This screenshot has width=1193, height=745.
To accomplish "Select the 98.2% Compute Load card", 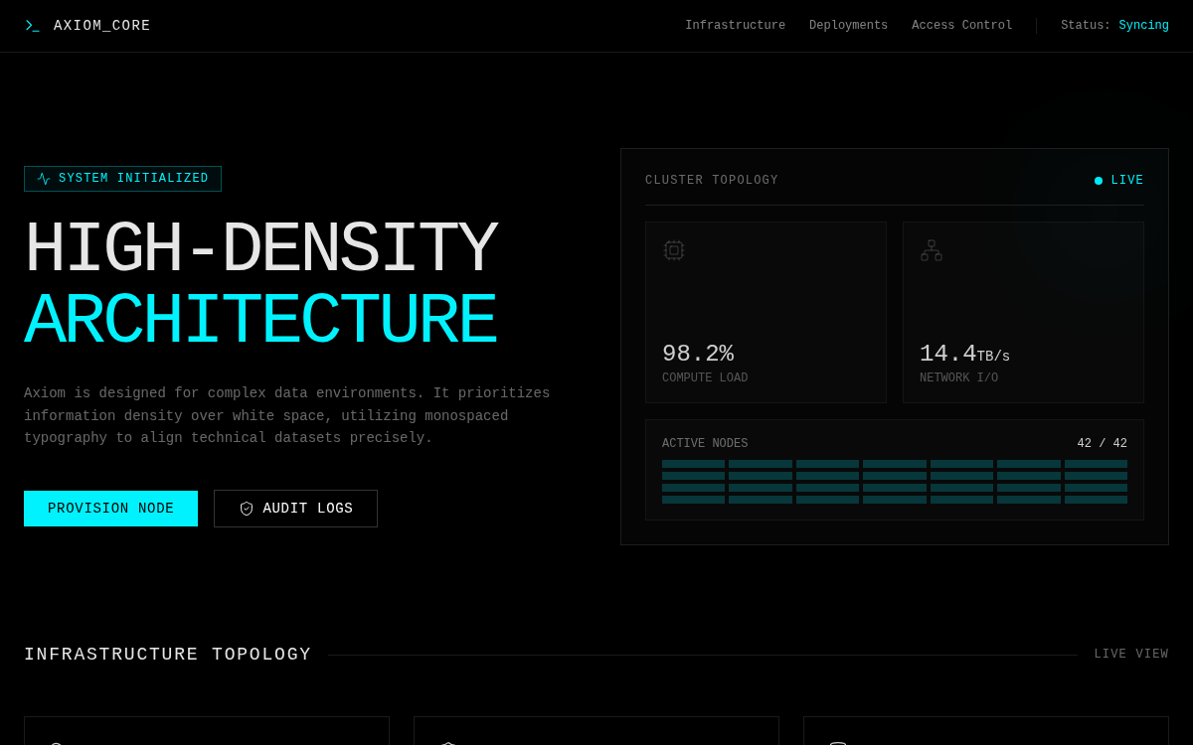I will pos(766,312).
